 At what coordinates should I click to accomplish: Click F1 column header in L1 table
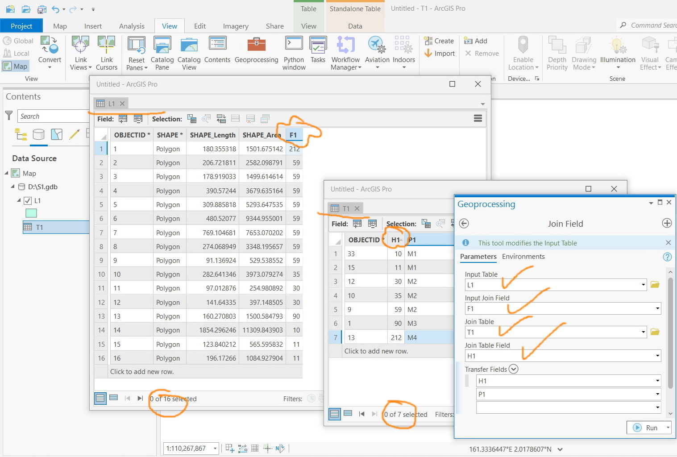click(294, 135)
